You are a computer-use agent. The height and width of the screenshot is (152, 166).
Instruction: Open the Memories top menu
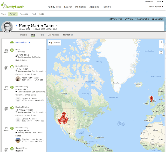81,7
